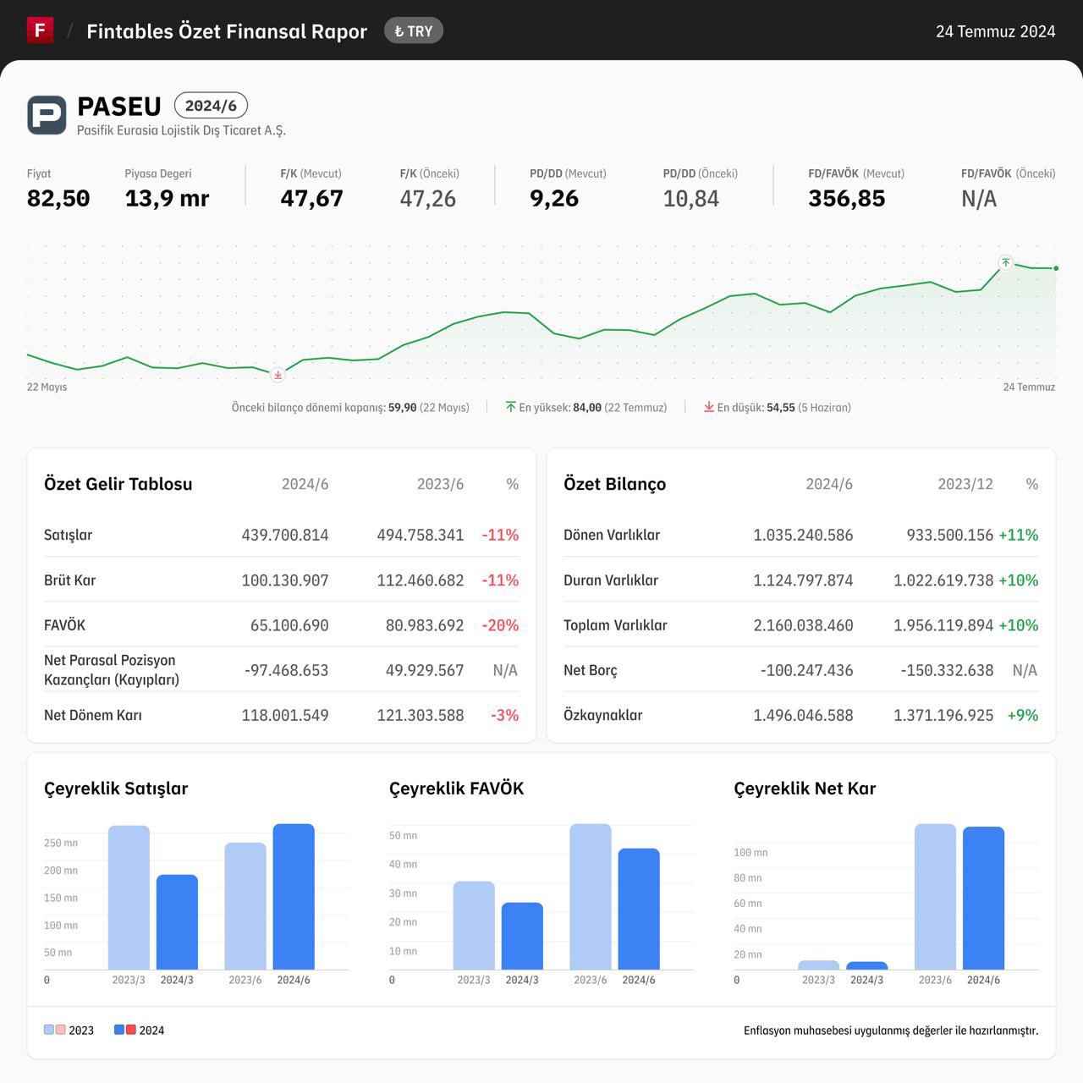
Task: Click the Fiyat value 82,50
Action: coord(58,198)
